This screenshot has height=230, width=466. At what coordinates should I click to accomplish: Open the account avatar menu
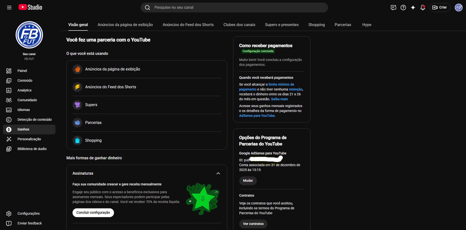tap(458, 8)
